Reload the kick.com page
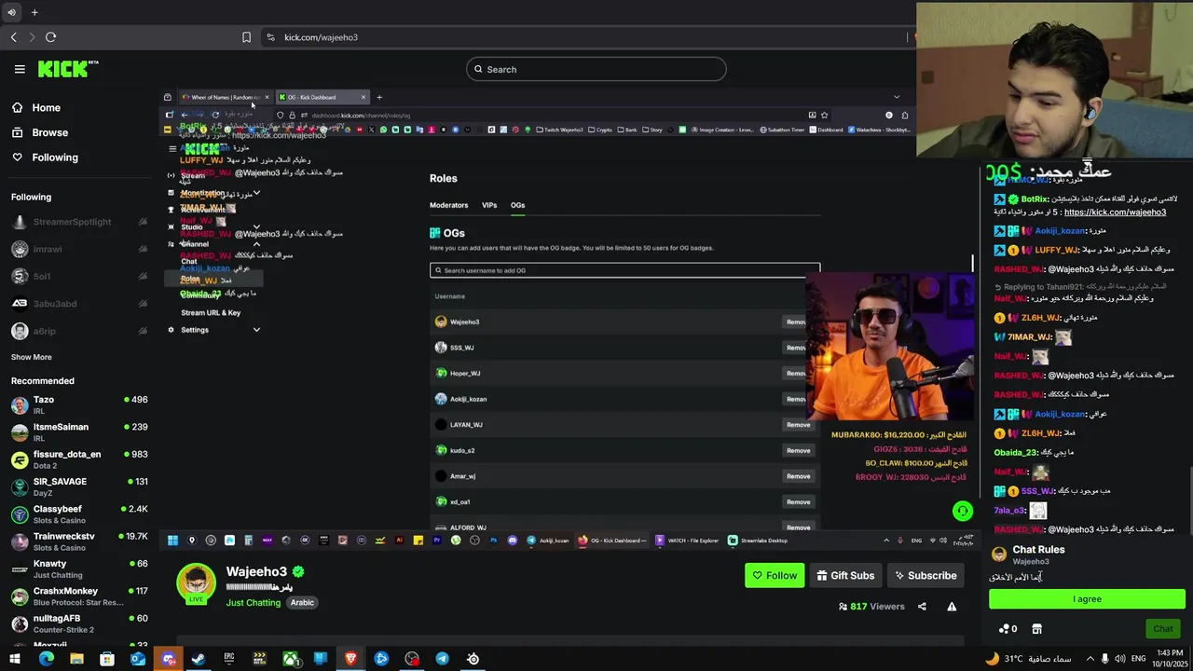Image resolution: width=1193 pixels, height=671 pixels. [x=50, y=37]
